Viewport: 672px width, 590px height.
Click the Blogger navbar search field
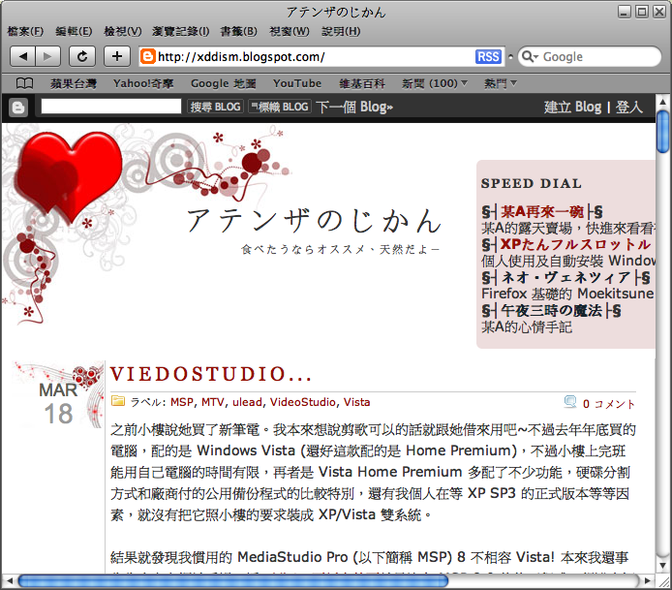(x=110, y=107)
